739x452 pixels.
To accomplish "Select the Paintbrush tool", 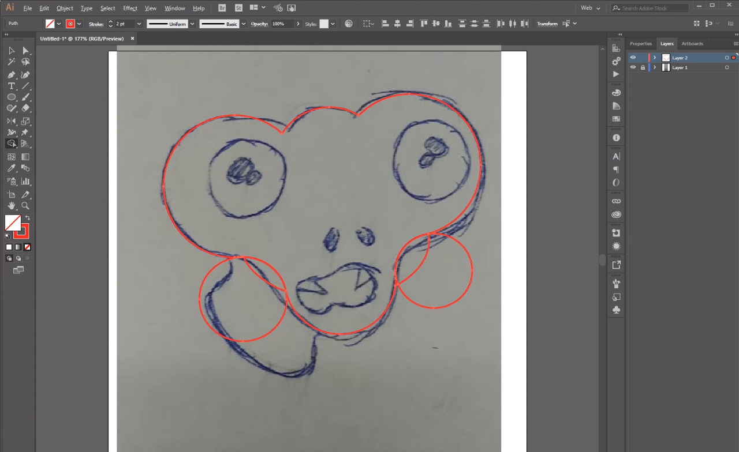I will (x=25, y=97).
